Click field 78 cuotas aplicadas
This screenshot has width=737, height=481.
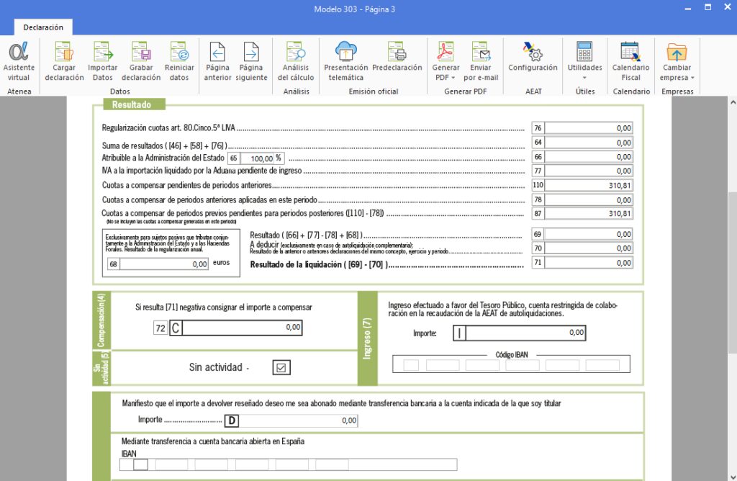[x=589, y=200]
